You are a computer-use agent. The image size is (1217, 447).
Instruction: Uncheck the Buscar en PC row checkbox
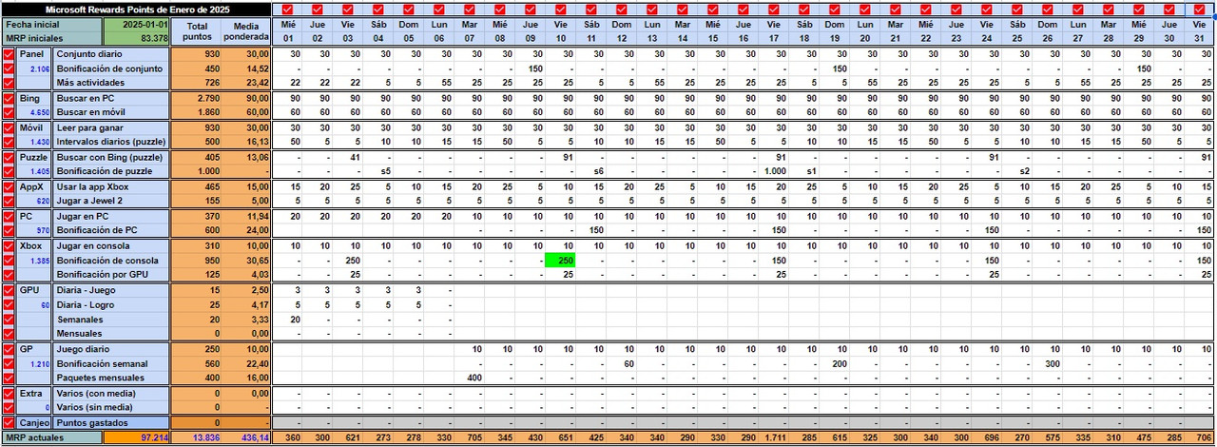coord(9,98)
